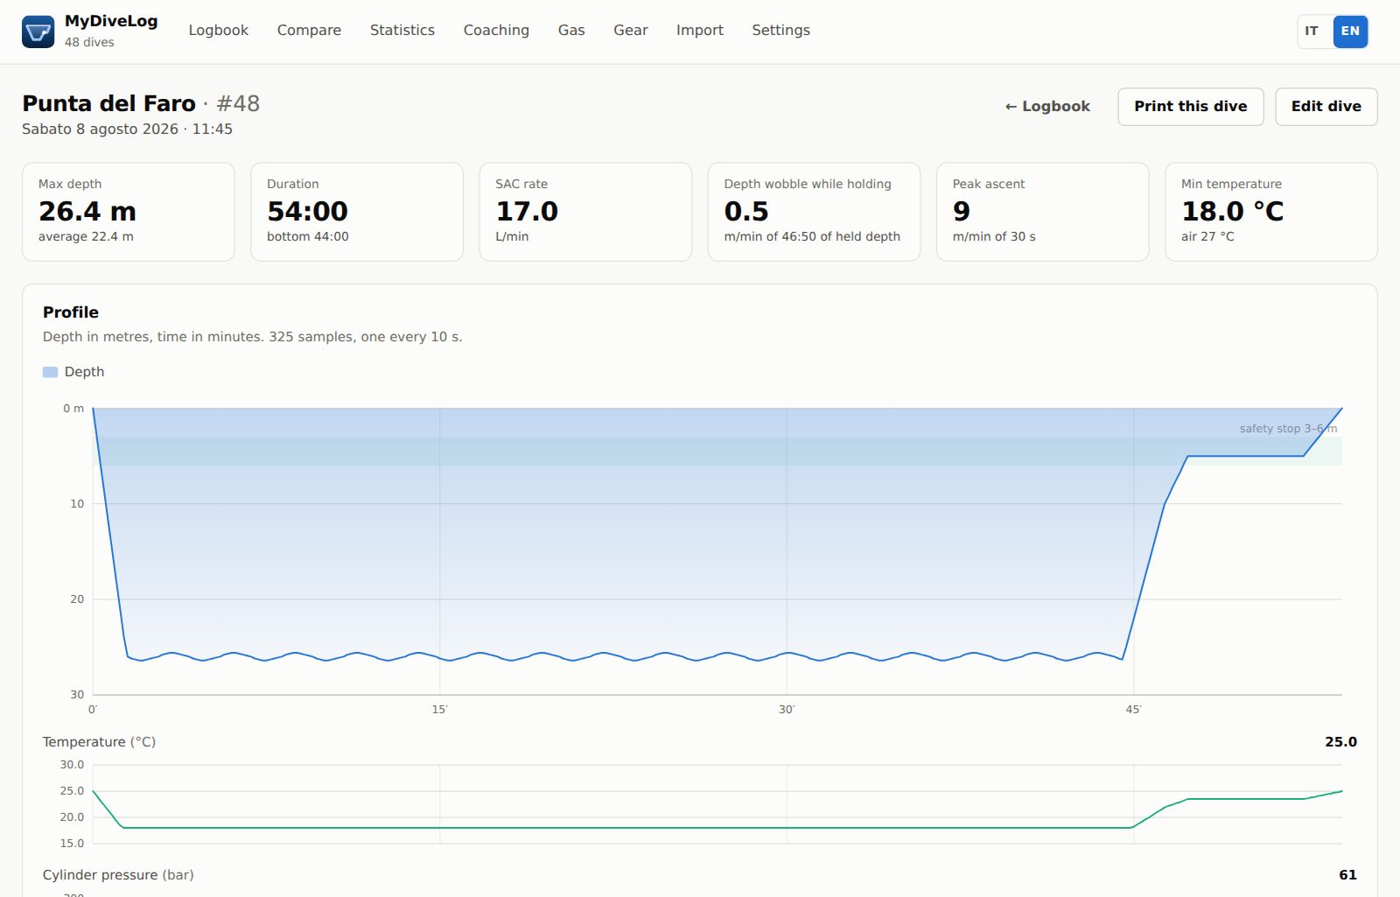Image resolution: width=1400 pixels, height=897 pixels.
Task: Click the average 22.4 m subtext
Action: (x=86, y=236)
